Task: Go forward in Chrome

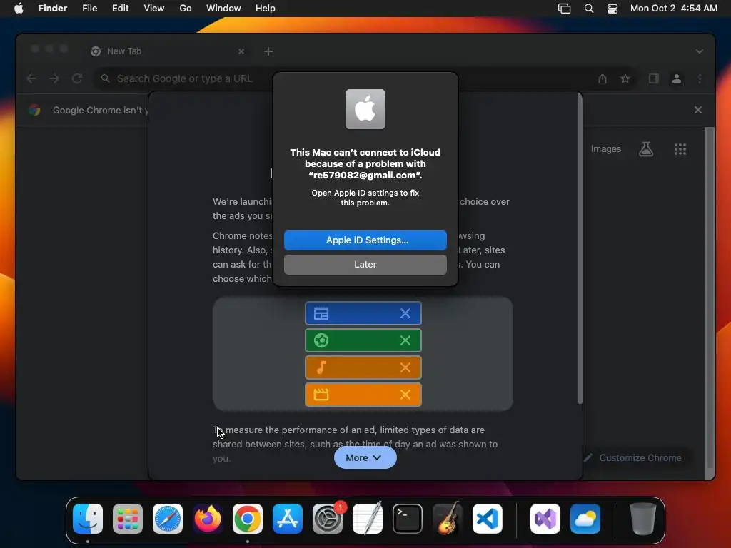Action: (x=54, y=78)
